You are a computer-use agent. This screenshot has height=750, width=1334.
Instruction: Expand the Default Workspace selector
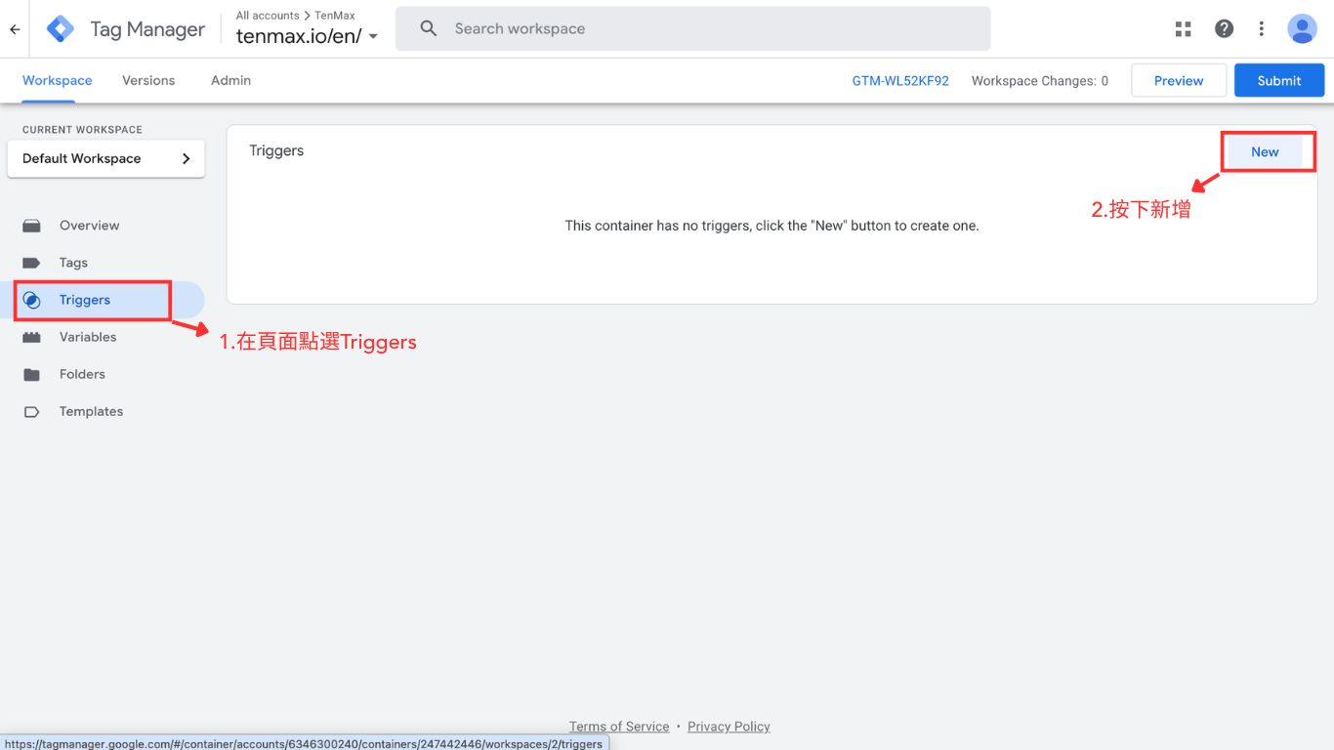tap(105, 158)
